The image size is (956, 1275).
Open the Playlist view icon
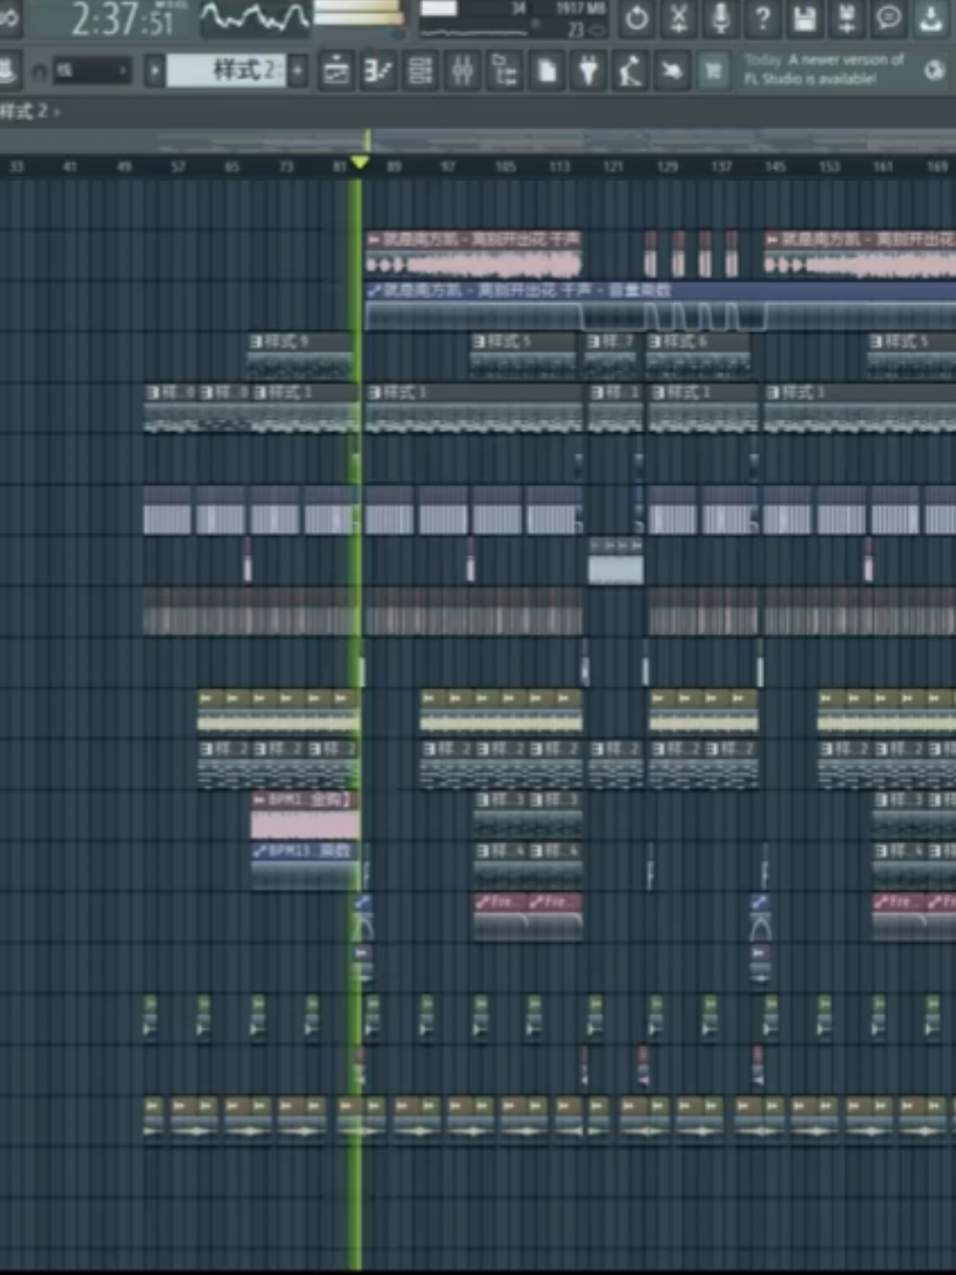[337, 71]
